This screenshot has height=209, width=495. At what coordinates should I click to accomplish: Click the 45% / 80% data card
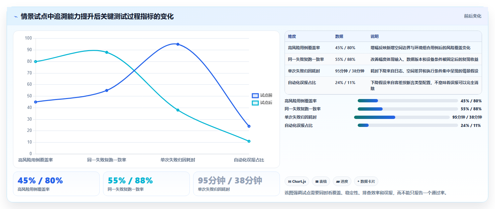56,184
